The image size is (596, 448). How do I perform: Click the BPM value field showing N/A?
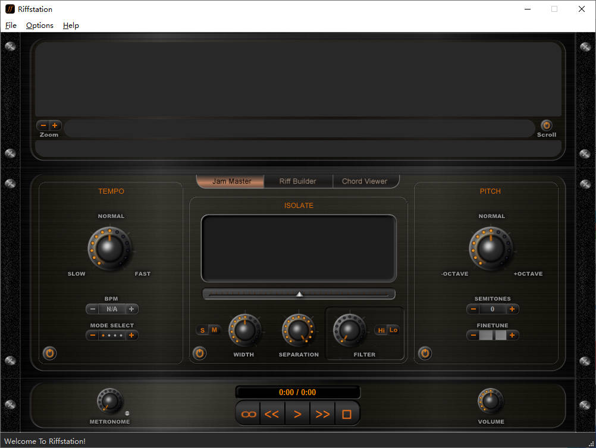coord(112,309)
